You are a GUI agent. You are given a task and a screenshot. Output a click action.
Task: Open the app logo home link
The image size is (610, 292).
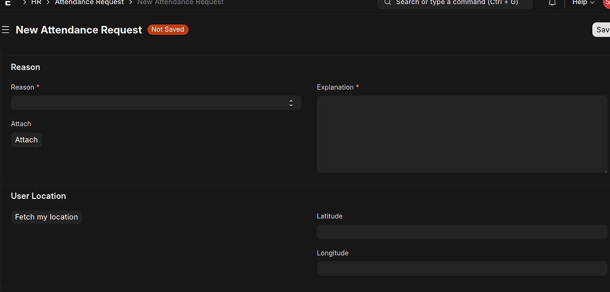click(x=8, y=2)
